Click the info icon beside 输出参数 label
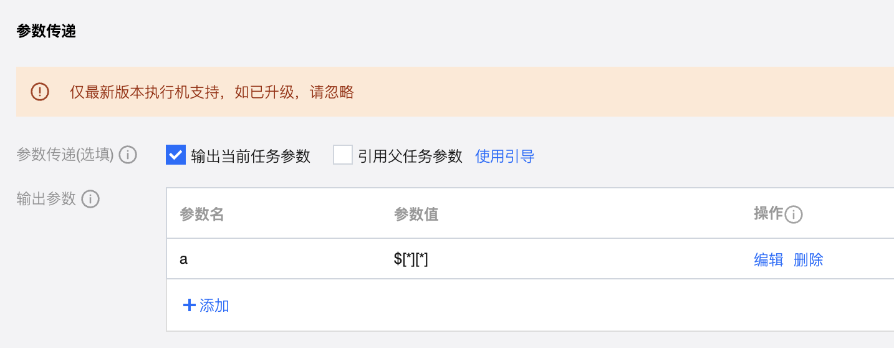Image resolution: width=894 pixels, height=348 pixels. 90,200
